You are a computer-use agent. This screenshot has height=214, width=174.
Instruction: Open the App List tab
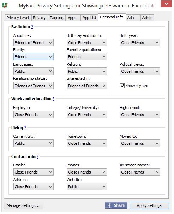[x=89, y=18]
